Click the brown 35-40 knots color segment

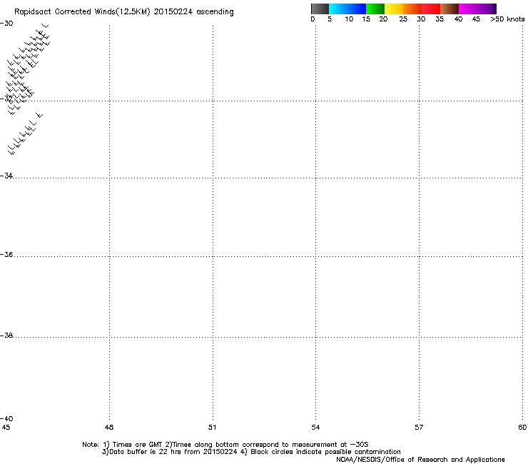450,9
